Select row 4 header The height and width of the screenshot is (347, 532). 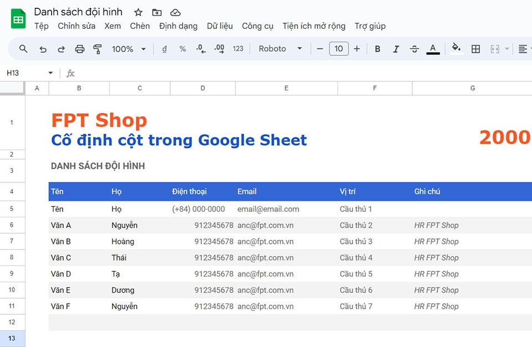click(12, 191)
